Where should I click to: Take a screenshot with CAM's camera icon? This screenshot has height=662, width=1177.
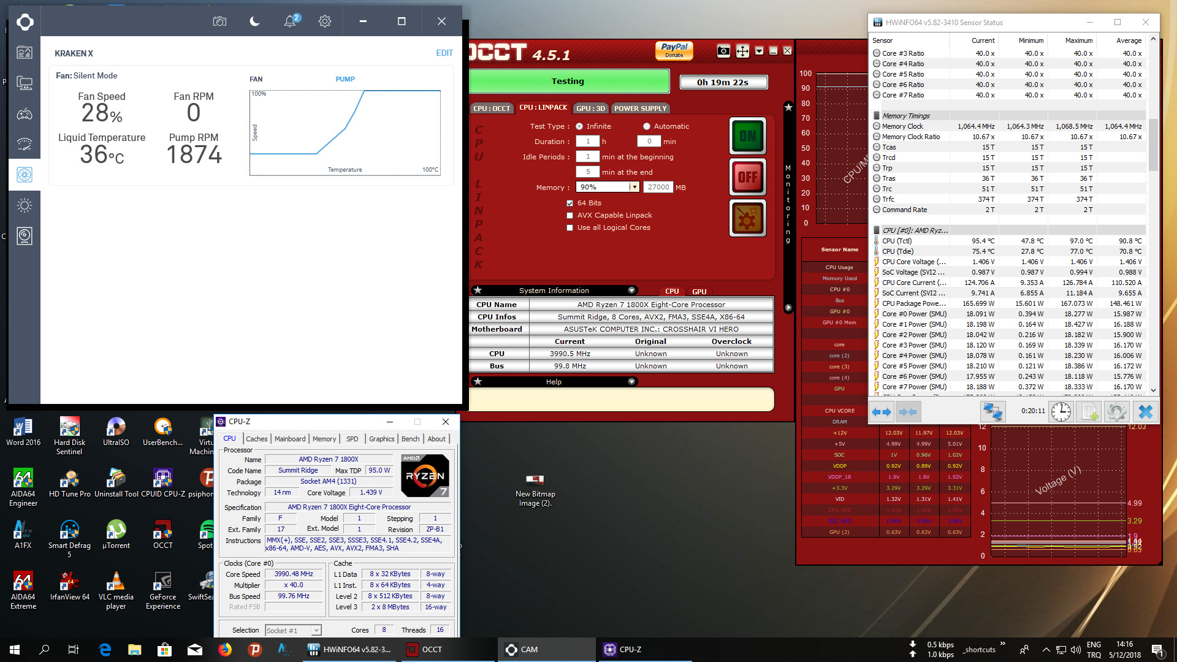pos(219,21)
